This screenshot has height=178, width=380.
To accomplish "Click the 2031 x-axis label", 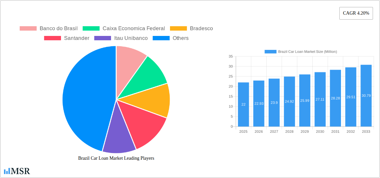I will click(335, 131).
